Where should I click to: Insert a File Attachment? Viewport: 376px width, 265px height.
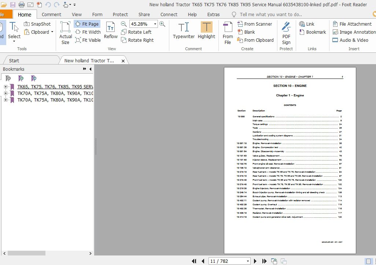[x=352, y=24]
